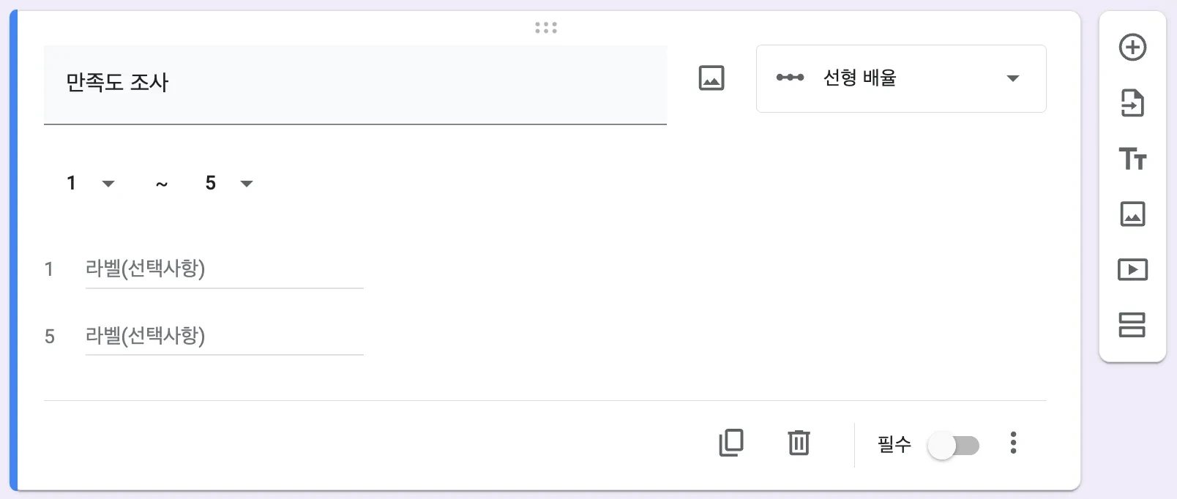Add a video from the sidebar
The image size is (1177, 499).
(1132, 270)
